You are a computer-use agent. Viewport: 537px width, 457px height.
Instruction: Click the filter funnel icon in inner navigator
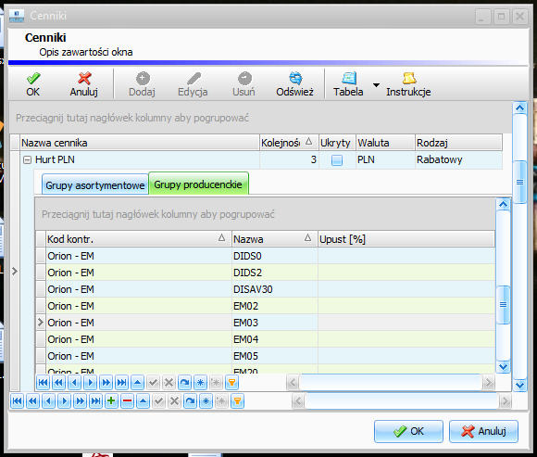coord(231,382)
